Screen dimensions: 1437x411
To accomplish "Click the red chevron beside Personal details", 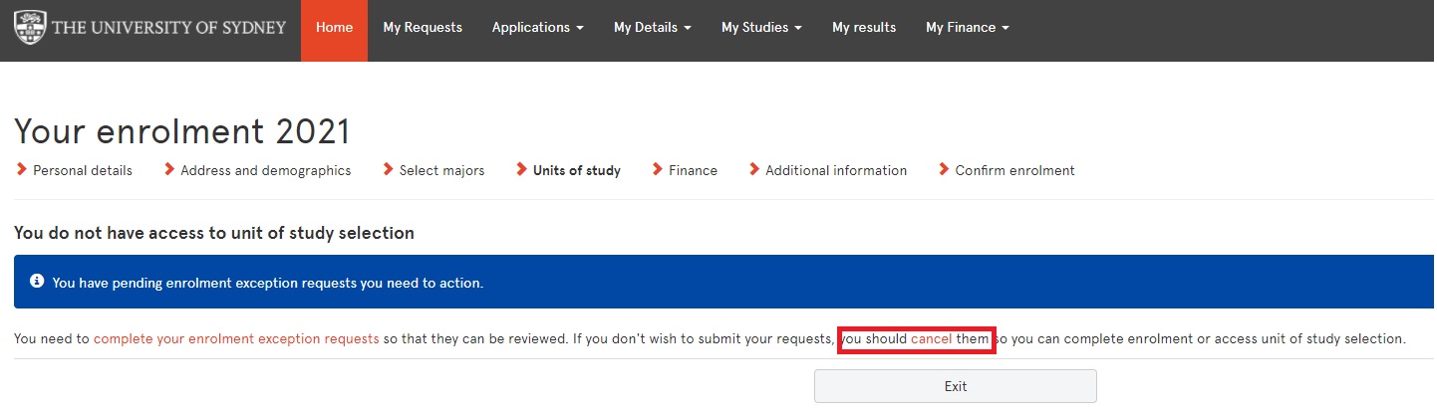I will click(x=22, y=170).
